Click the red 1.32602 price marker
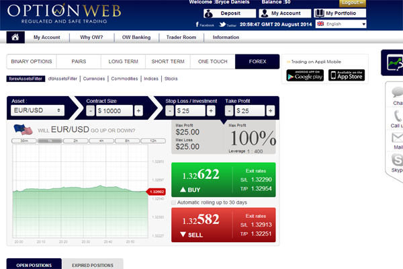Image resolution: width=403 pixels, height=269 pixels. (156, 192)
